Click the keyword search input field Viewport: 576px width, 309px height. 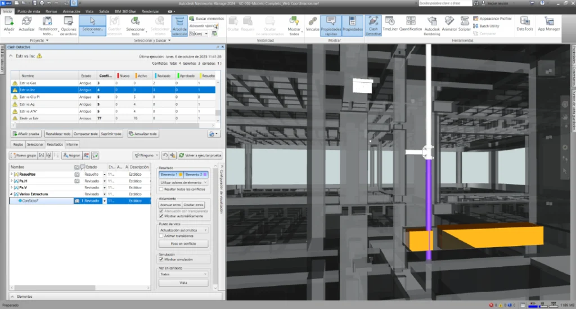[445, 3]
